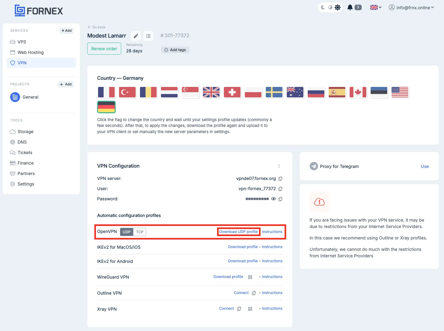
Task: Show Xray VPN QR code
Action: [250, 309]
